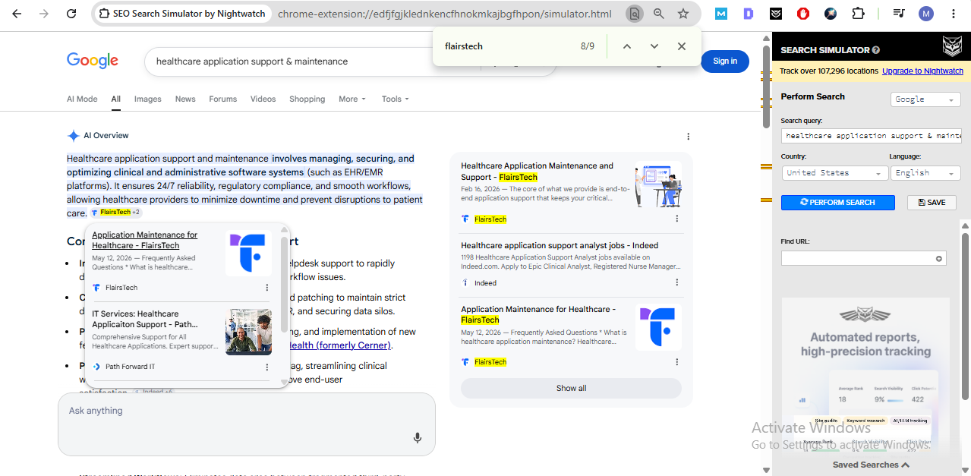Switch to the Videos tab
This screenshot has width=971, height=476.
263,99
